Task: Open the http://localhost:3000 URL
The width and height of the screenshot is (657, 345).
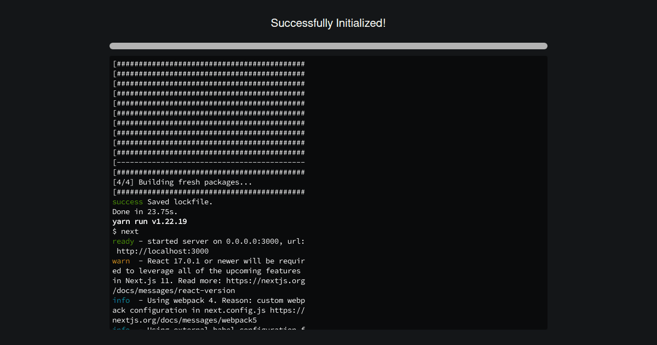Action: (163, 251)
